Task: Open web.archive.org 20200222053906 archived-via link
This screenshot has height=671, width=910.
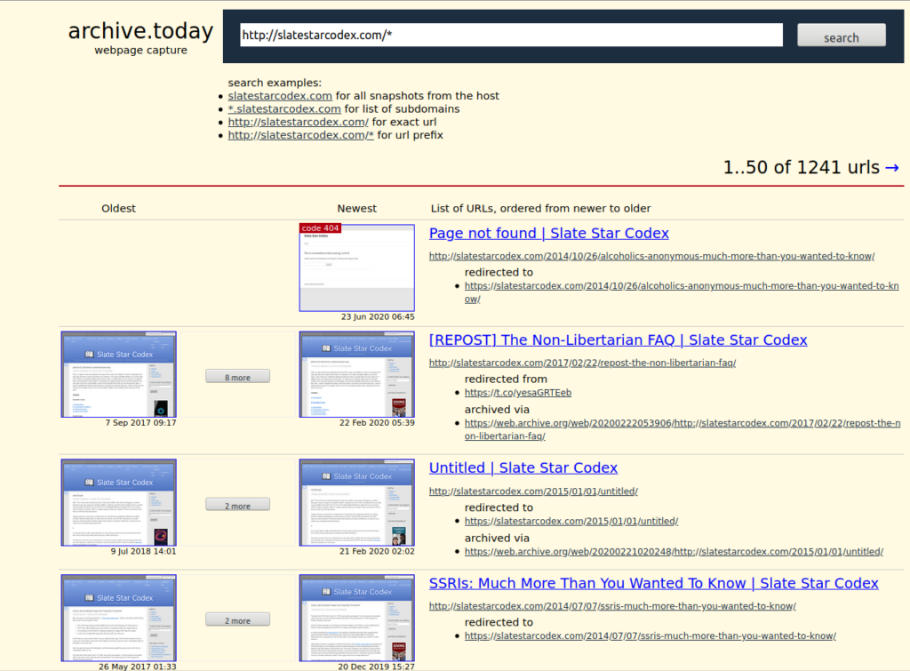Action: 682,429
